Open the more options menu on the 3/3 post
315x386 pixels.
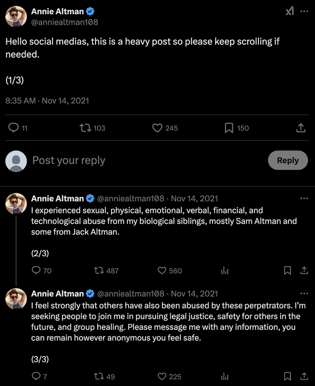pyautogui.click(x=304, y=293)
